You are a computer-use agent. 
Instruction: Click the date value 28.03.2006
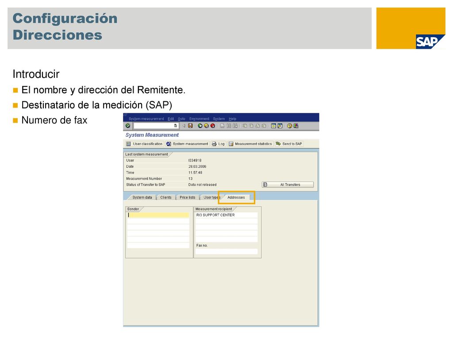click(x=197, y=166)
